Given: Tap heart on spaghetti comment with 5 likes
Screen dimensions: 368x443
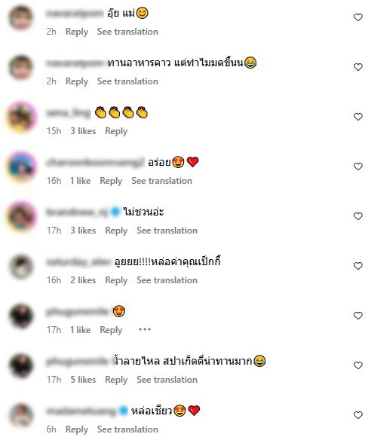Looking at the screenshot, I should pyautogui.click(x=358, y=365).
